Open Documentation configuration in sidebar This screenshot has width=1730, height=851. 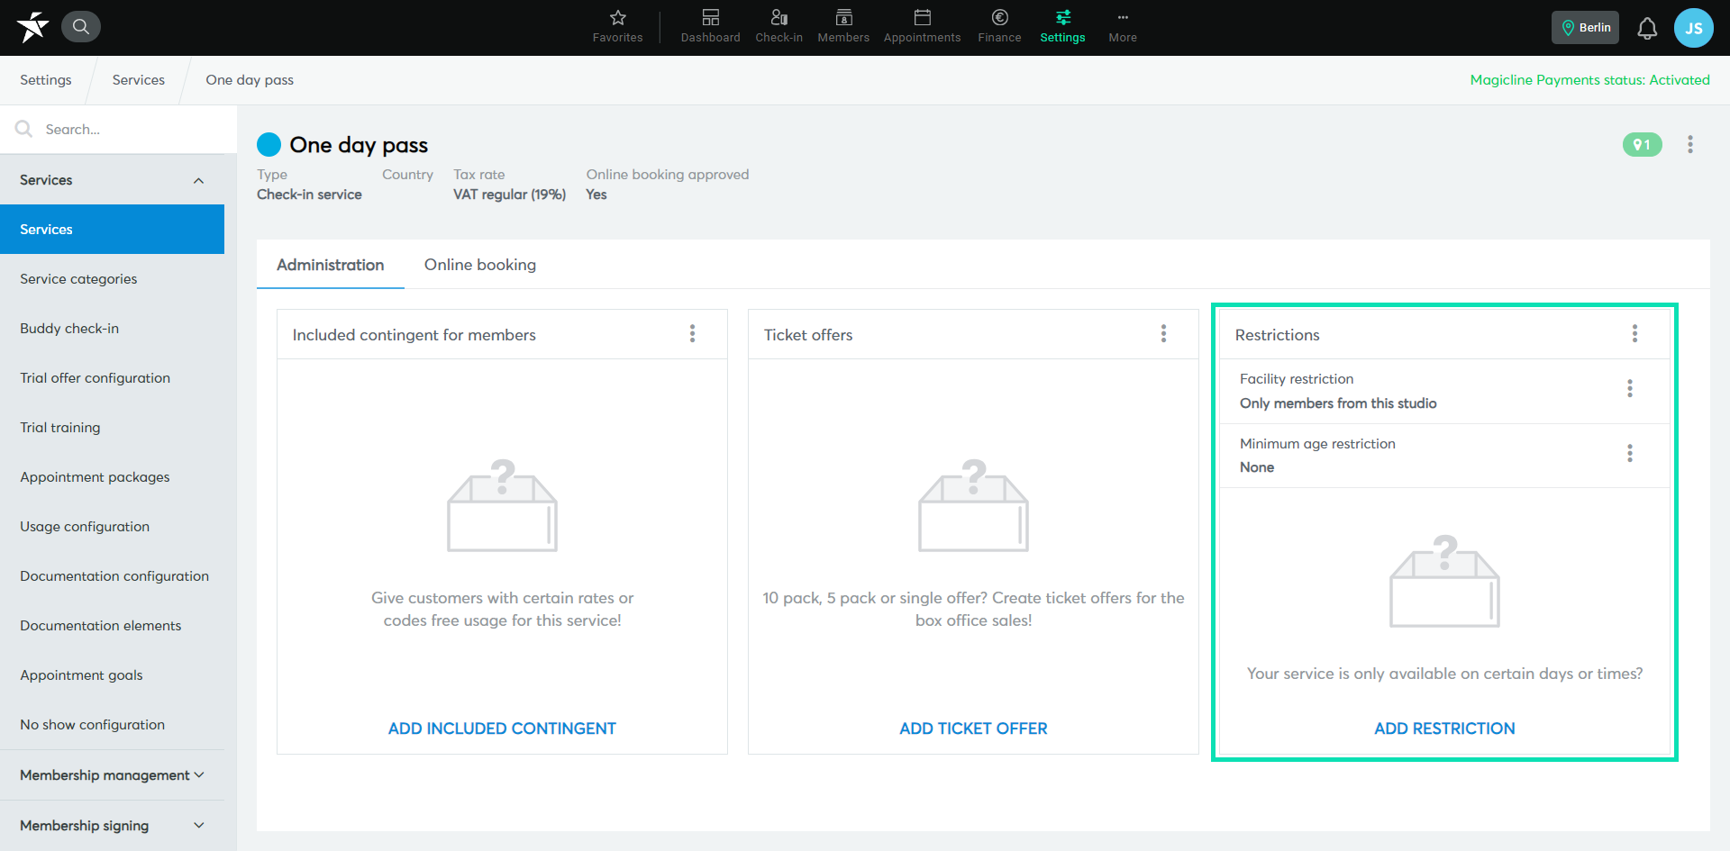pos(112,576)
